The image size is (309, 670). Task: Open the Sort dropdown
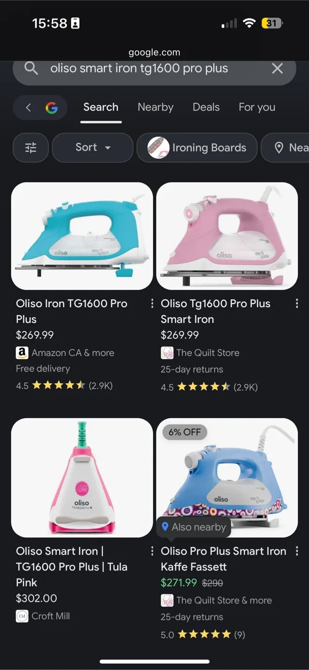pyautogui.click(x=92, y=147)
